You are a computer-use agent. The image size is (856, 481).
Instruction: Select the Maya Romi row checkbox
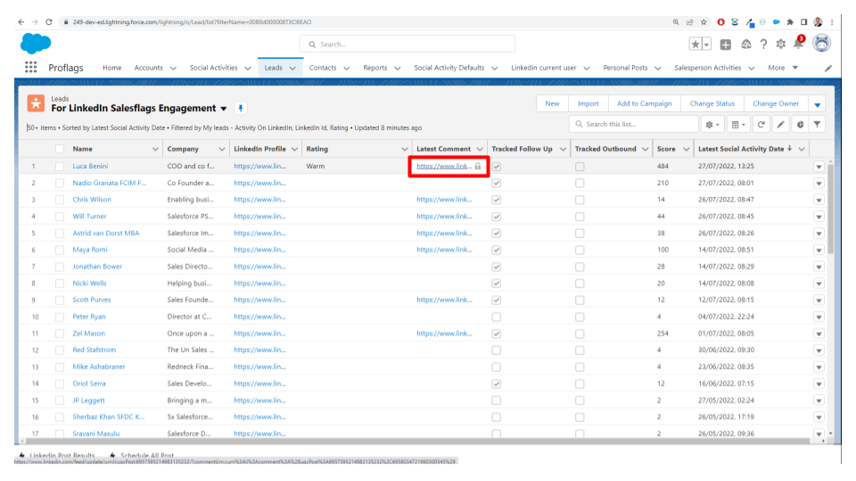coord(60,249)
